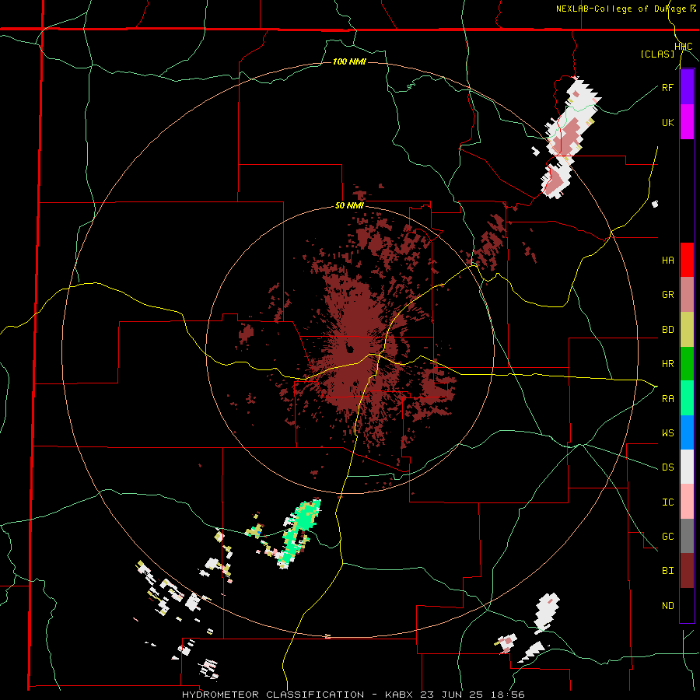Click the HA legend label
Viewport: 700px width, 700px height.
(x=667, y=260)
